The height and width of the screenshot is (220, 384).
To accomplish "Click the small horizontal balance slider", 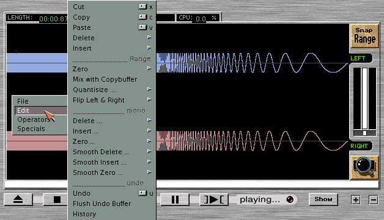I will (x=364, y=133).
